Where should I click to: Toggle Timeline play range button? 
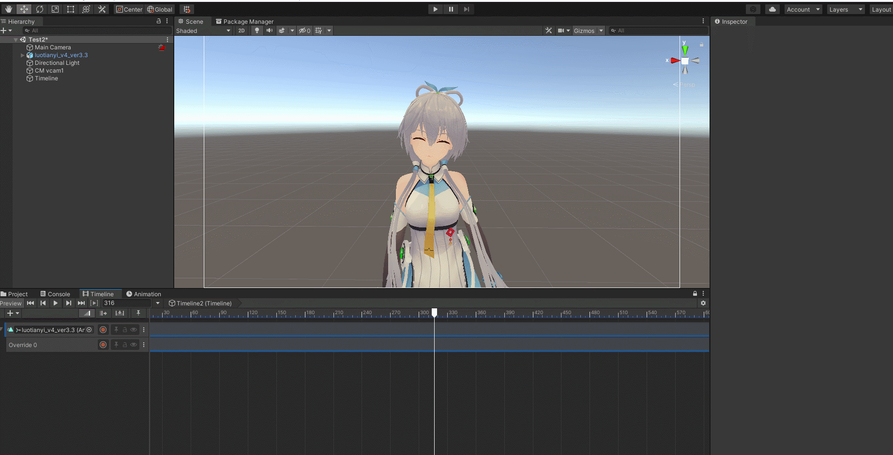pos(94,303)
